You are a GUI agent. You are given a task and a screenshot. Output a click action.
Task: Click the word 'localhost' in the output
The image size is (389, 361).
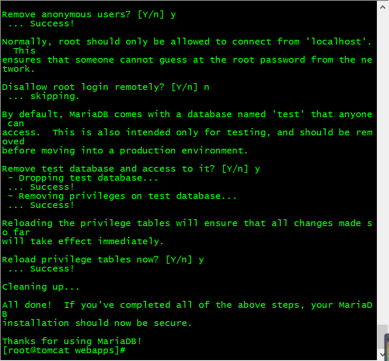(336, 42)
